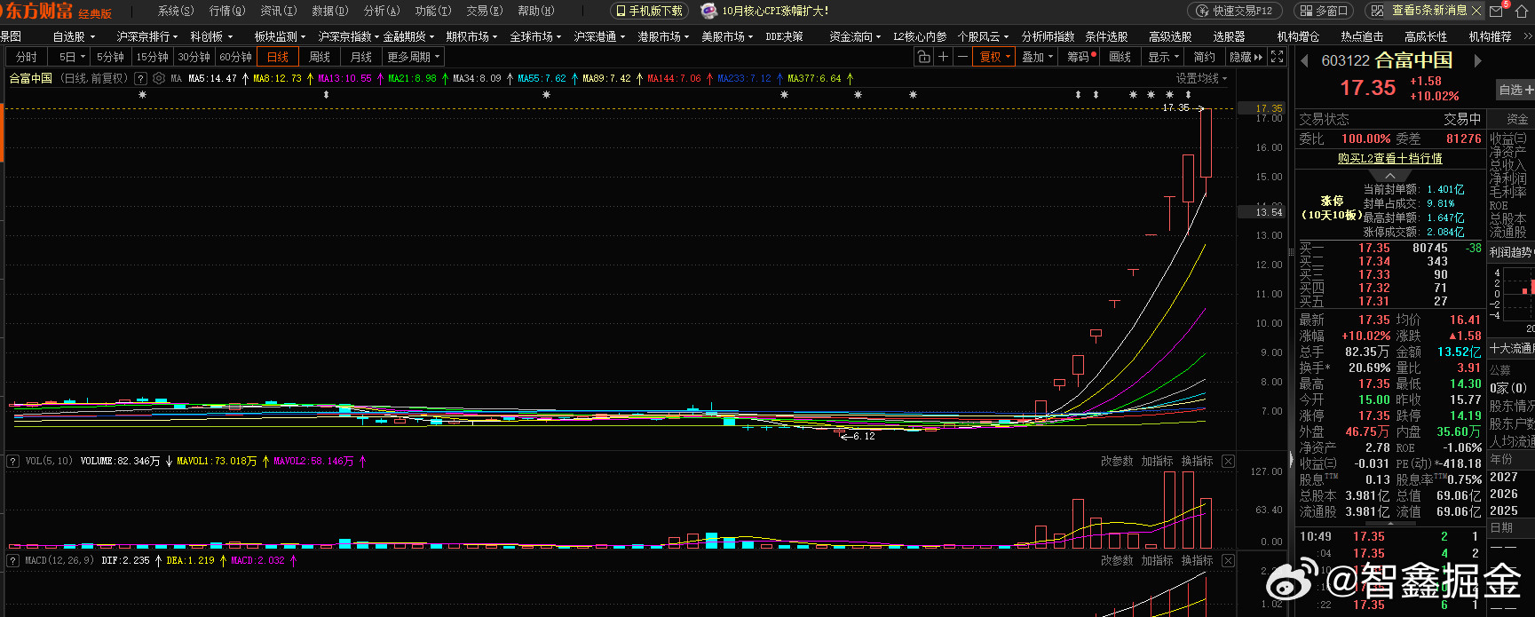Screen dimensions: 1535x617
Task: Open 分析(A) menu
Action: (382, 11)
